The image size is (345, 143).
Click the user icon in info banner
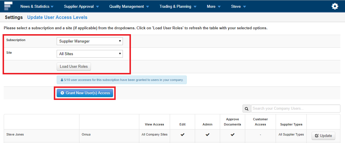62,80
